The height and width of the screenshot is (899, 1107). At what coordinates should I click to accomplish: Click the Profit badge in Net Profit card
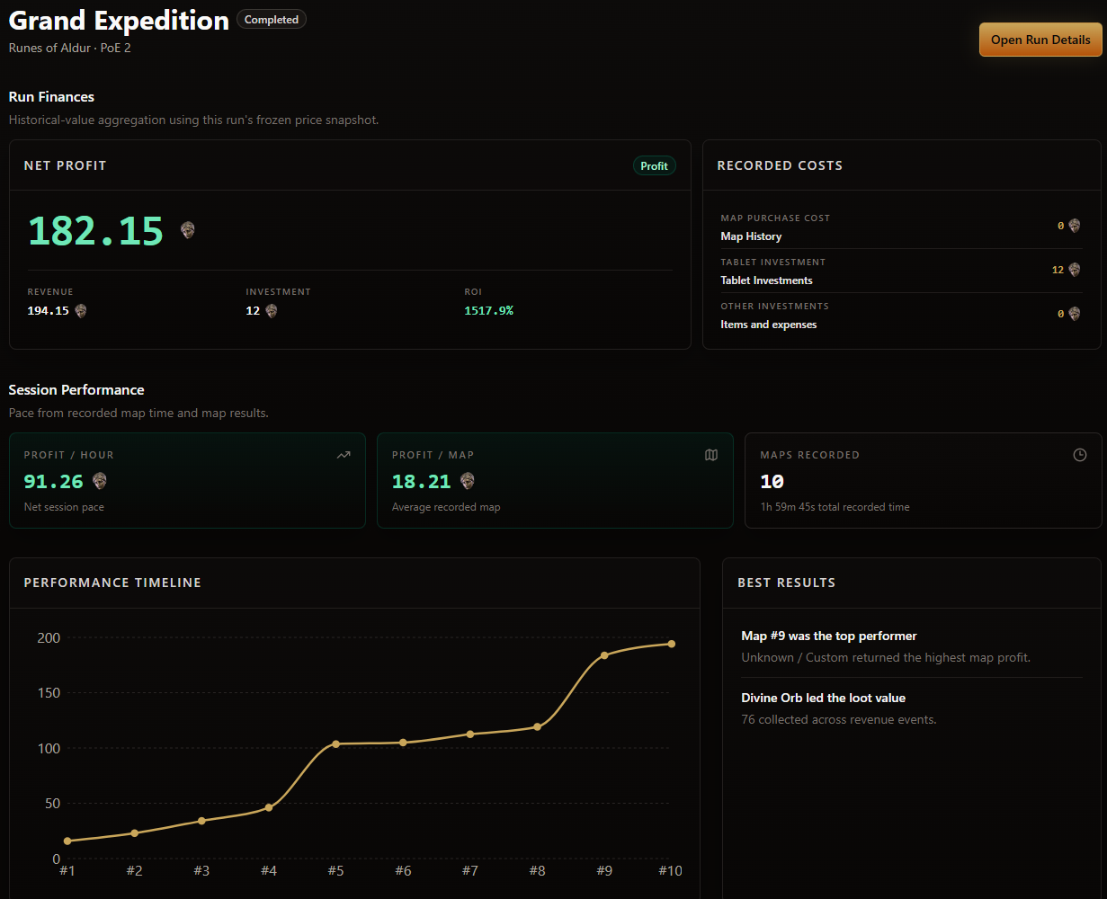tap(654, 165)
